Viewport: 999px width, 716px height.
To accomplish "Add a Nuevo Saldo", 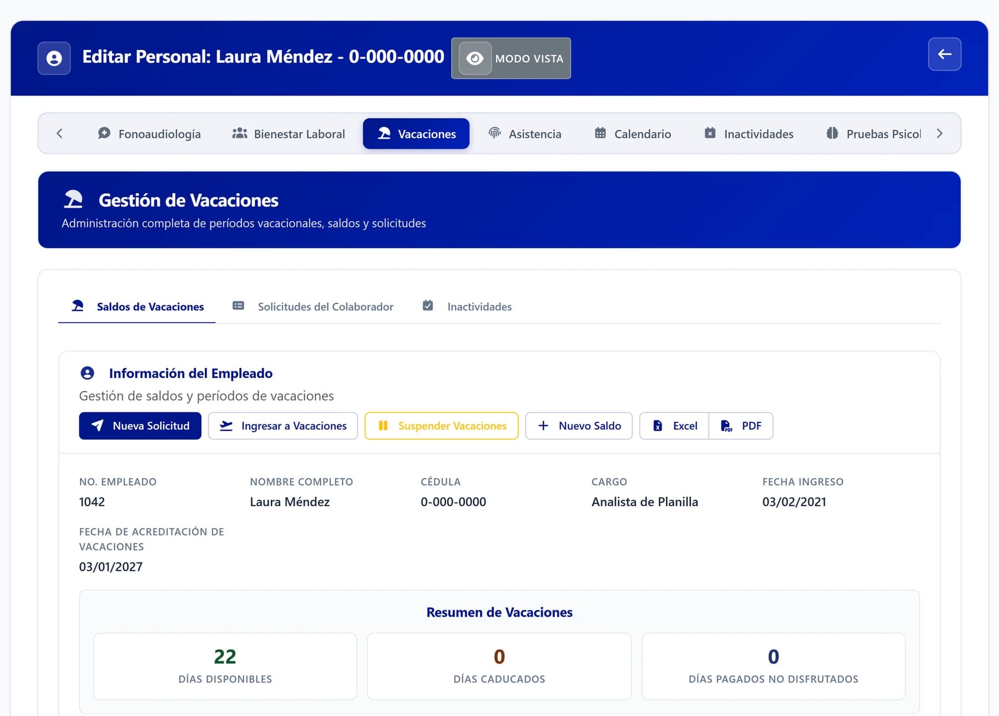I will pyautogui.click(x=579, y=426).
